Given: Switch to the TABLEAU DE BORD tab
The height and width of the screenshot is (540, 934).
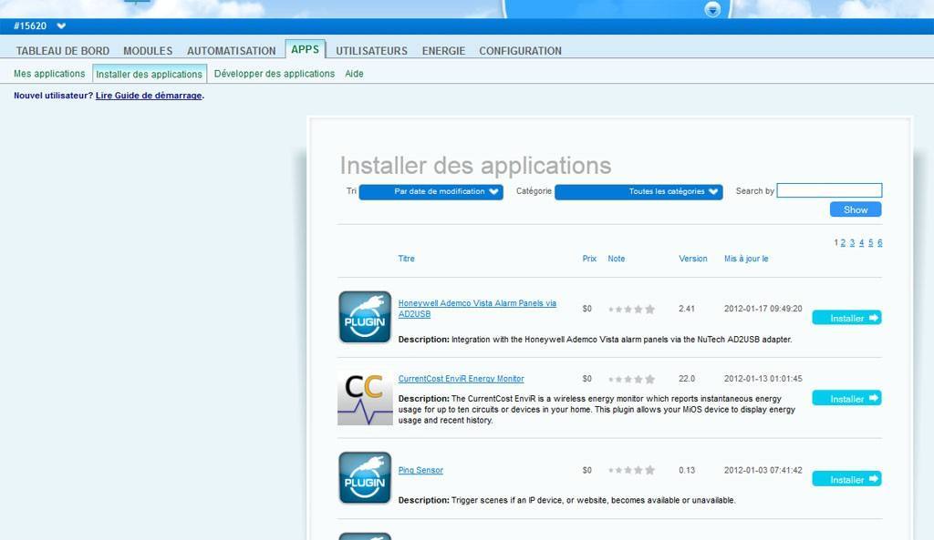Looking at the screenshot, I should (63, 51).
